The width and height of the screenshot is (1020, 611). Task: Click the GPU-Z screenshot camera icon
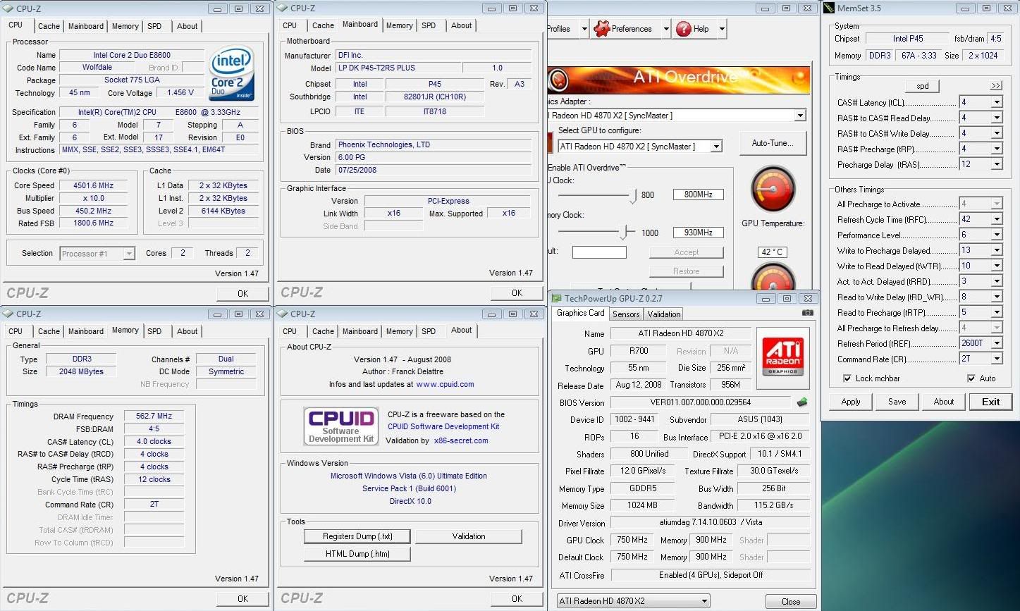click(807, 312)
